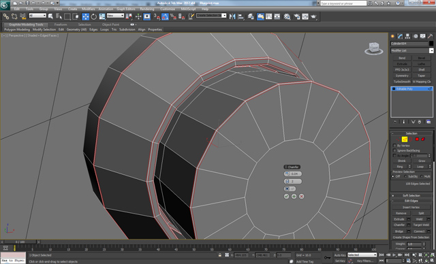Click the Save File quick-access icon

pyautogui.click(x=27, y=3)
